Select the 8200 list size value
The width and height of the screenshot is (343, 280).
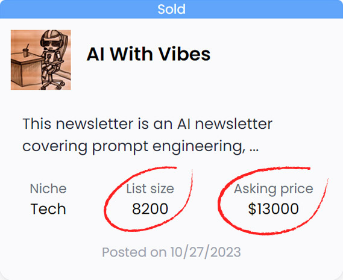(150, 209)
